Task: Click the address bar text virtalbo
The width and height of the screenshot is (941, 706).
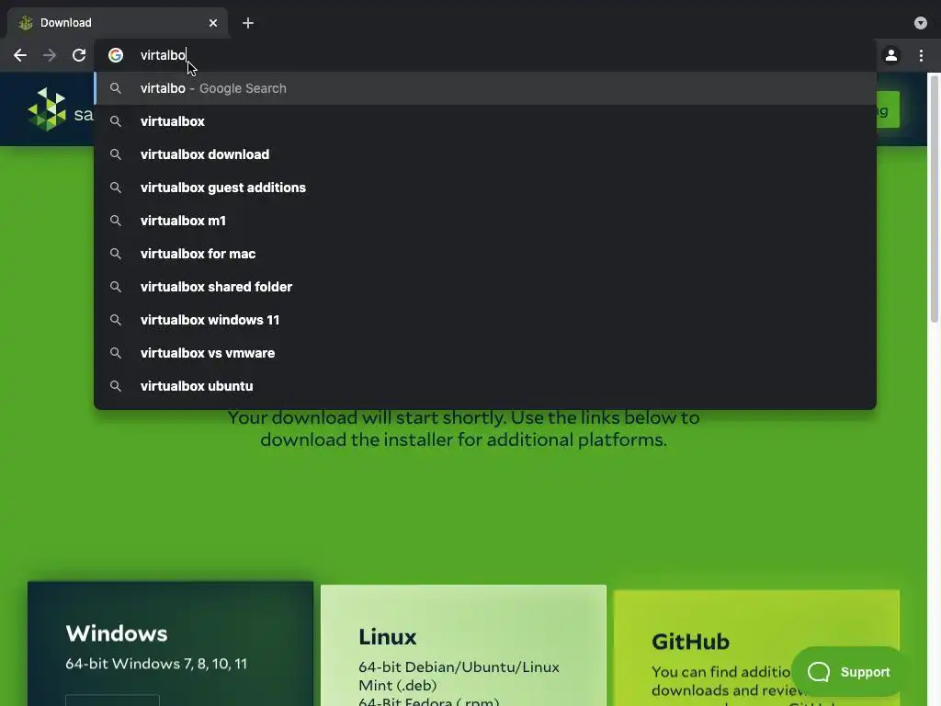Action: click(x=164, y=55)
